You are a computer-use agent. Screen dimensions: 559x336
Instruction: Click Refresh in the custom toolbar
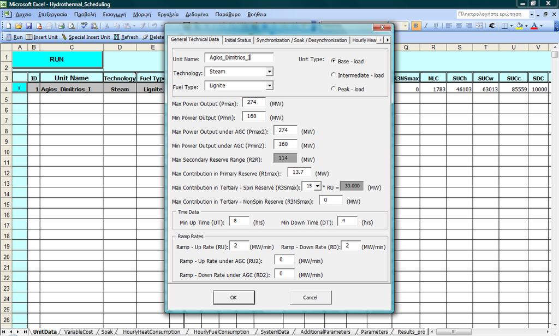(x=126, y=37)
